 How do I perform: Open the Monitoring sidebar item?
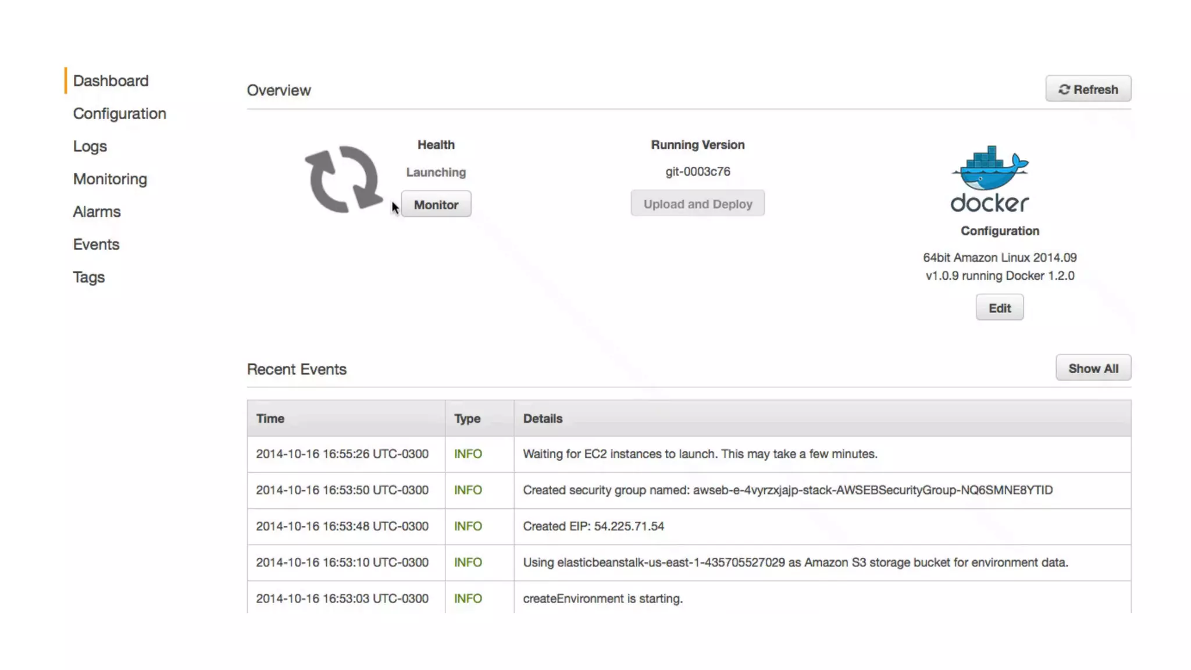coord(110,179)
